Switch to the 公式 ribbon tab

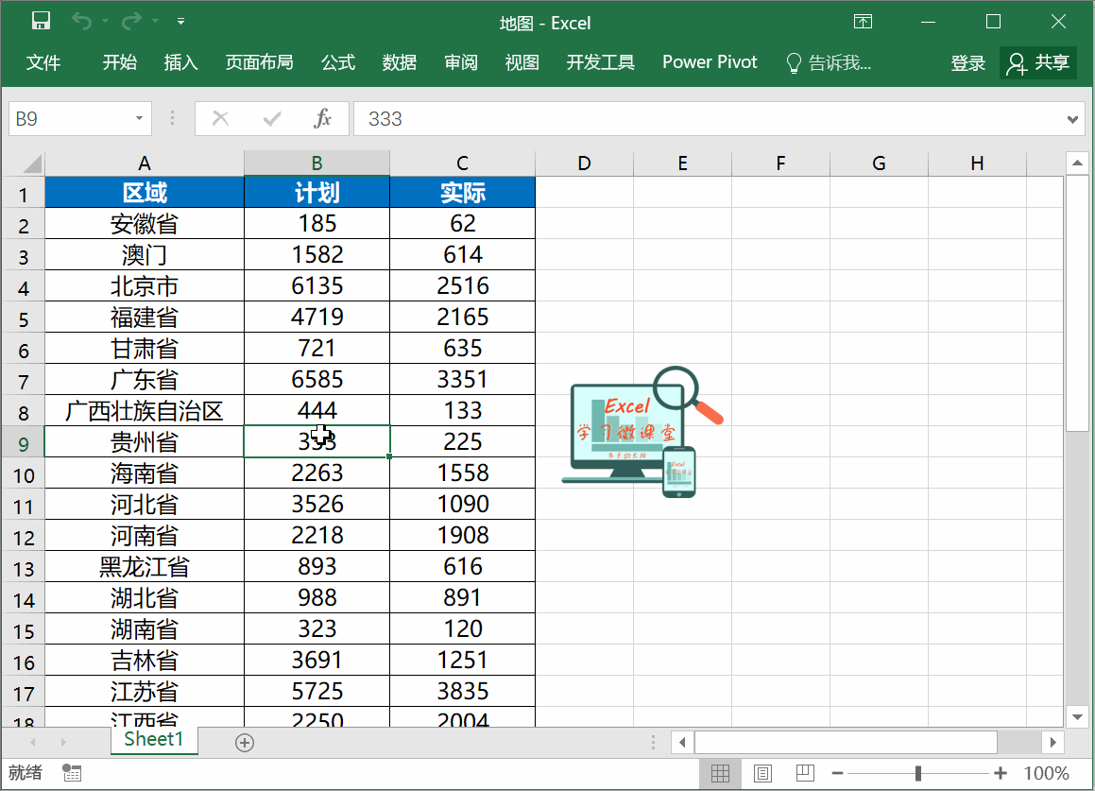coord(338,63)
